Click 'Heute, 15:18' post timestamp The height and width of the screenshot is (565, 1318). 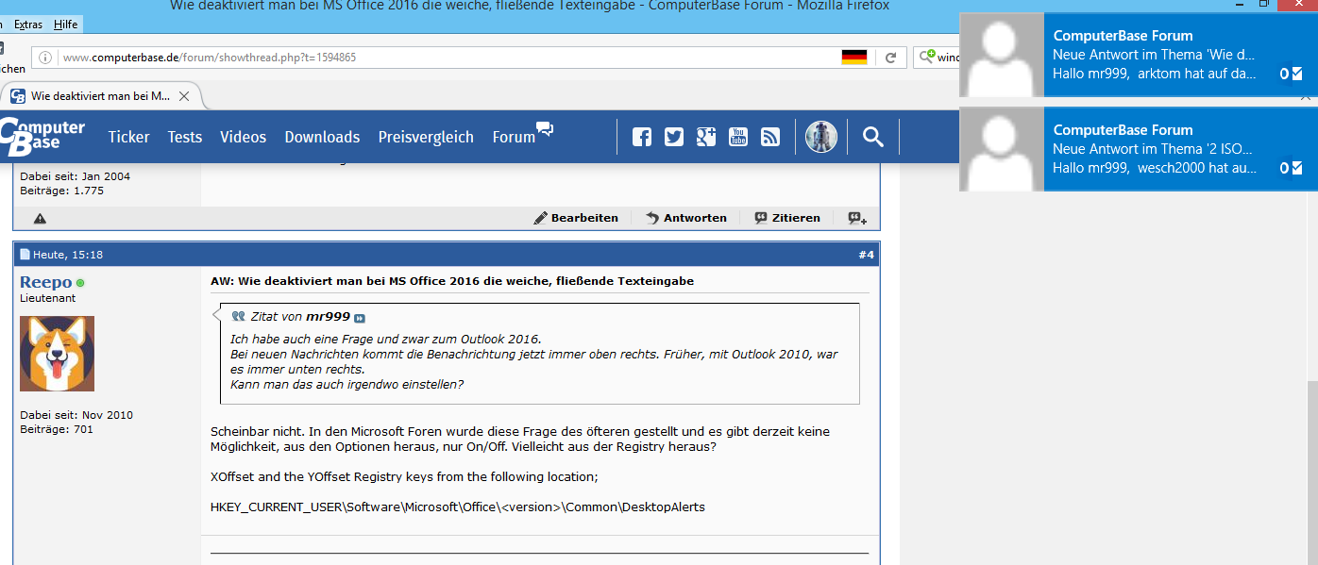point(68,255)
